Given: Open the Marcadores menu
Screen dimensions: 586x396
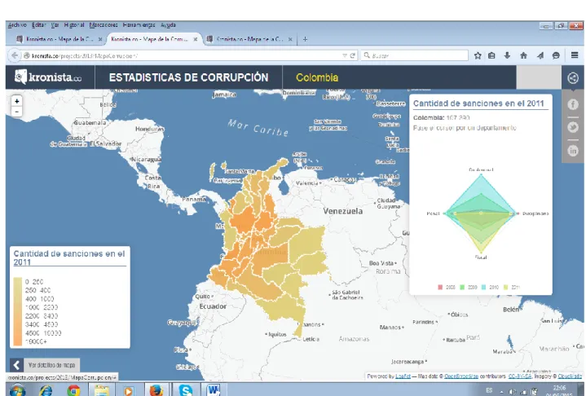Looking at the screenshot, I should 104,25.
